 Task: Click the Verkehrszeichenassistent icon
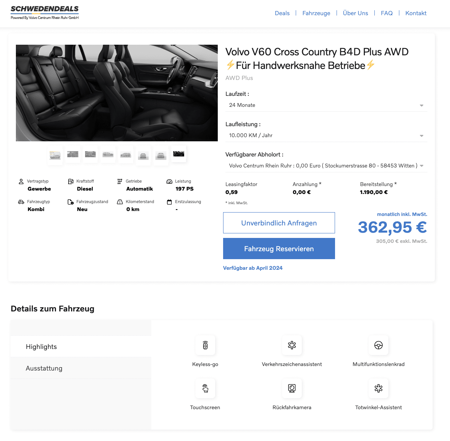pos(292,345)
